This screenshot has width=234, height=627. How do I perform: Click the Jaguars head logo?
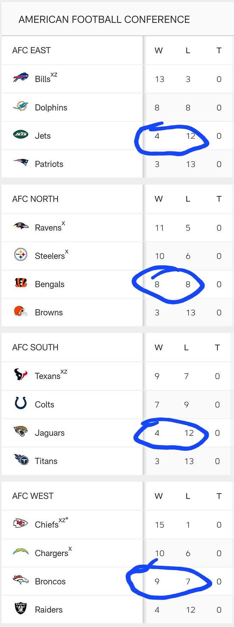click(x=21, y=431)
